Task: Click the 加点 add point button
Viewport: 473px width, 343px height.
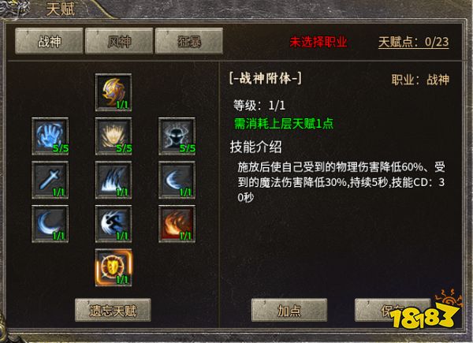Action: [289, 310]
